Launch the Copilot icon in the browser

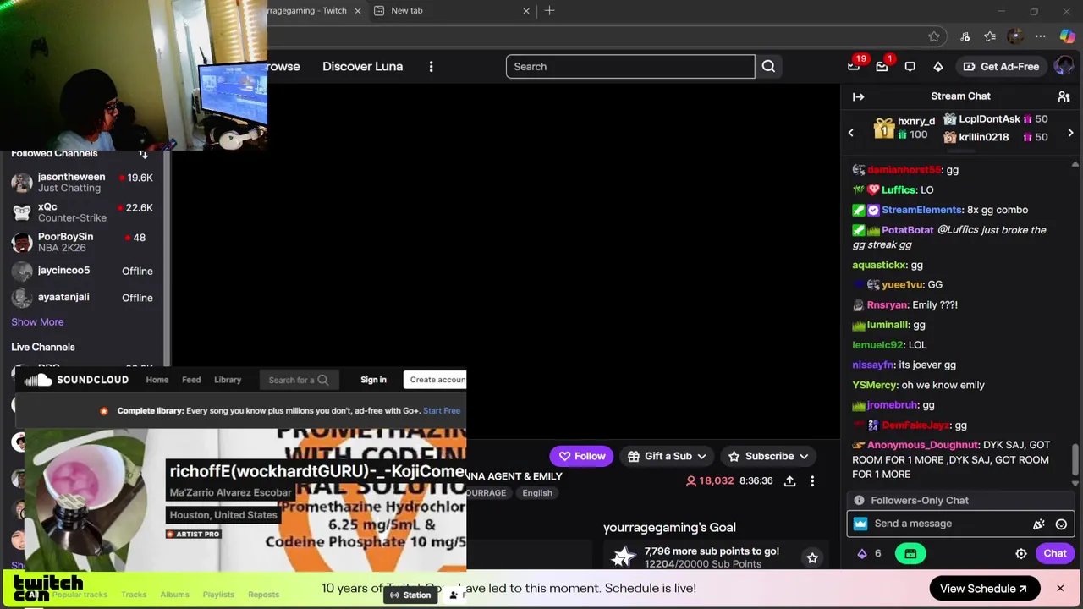coord(1067,36)
